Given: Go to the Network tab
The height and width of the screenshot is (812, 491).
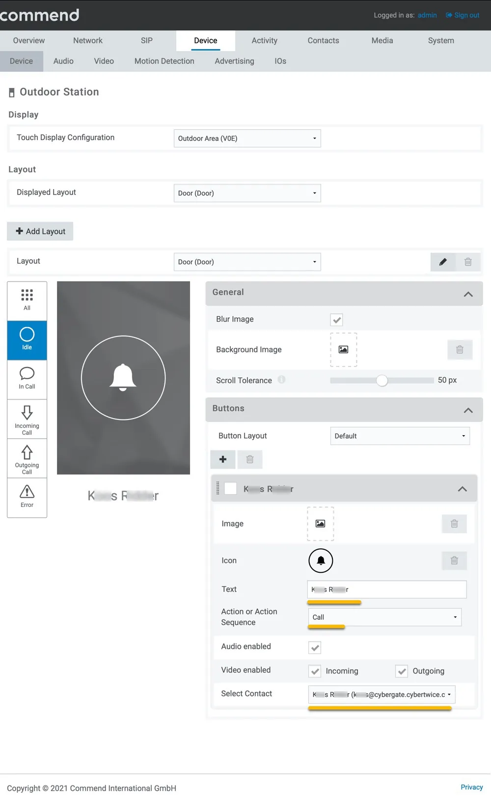Looking at the screenshot, I should (88, 41).
